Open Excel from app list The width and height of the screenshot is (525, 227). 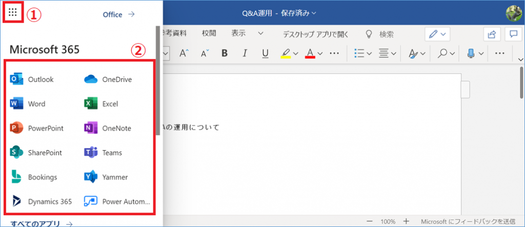[x=101, y=104]
